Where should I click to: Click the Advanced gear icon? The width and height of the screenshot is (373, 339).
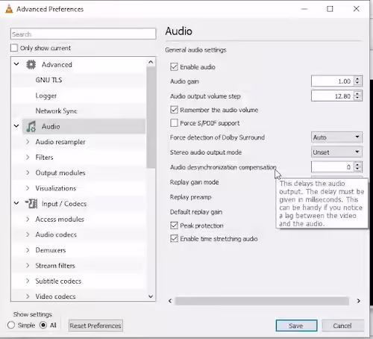point(31,64)
